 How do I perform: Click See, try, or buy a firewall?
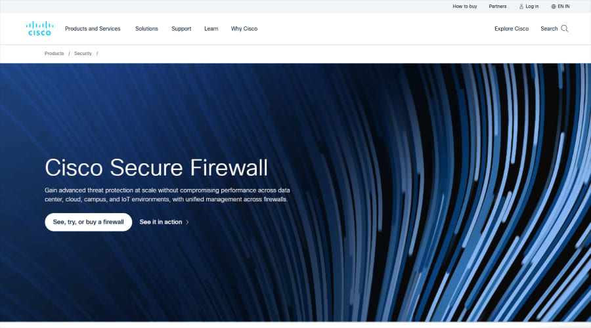(88, 222)
